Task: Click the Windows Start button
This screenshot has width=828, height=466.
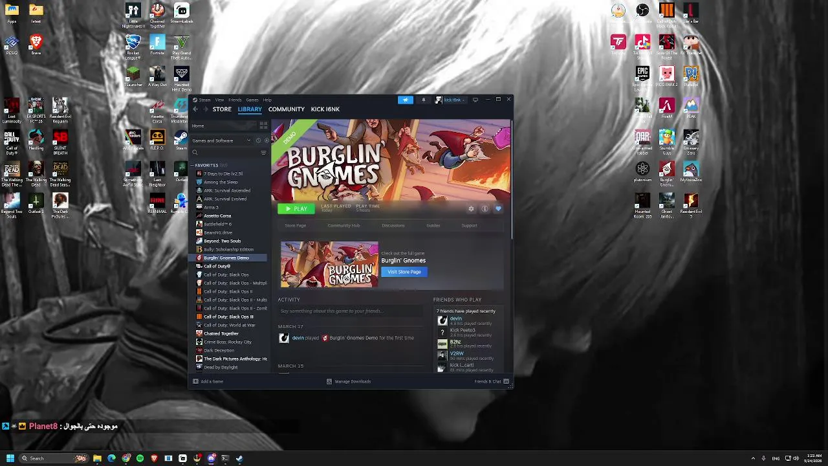Action: coord(10,458)
